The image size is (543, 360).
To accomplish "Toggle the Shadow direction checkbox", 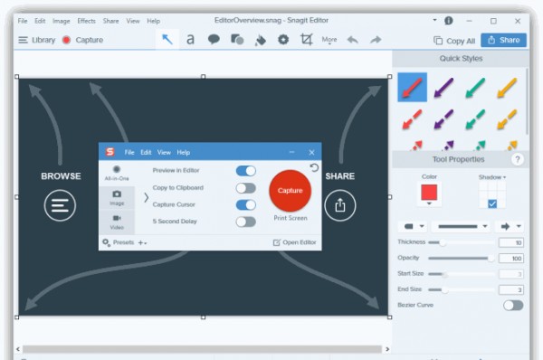I will [x=492, y=204].
